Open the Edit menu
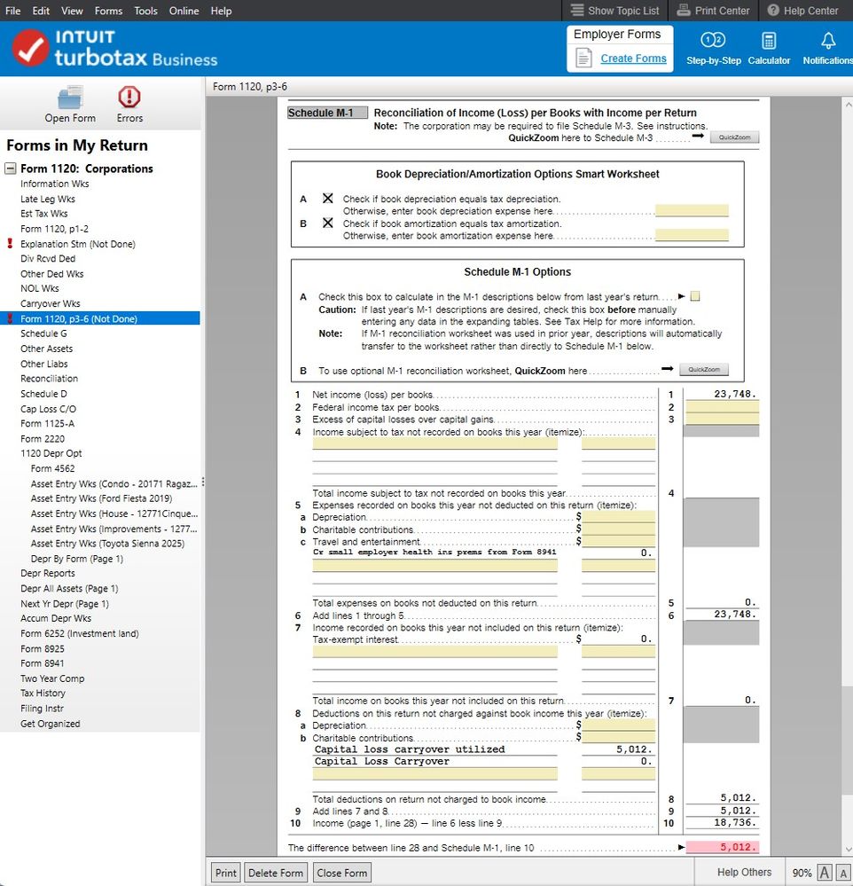853x886 pixels. 41,11
